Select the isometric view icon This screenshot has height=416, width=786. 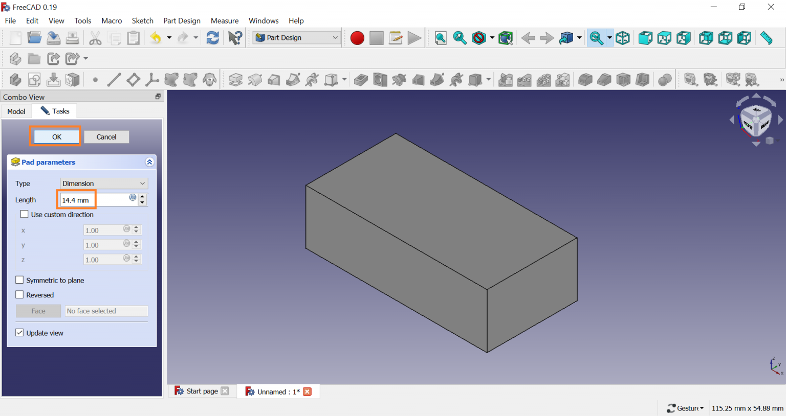point(623,38)
